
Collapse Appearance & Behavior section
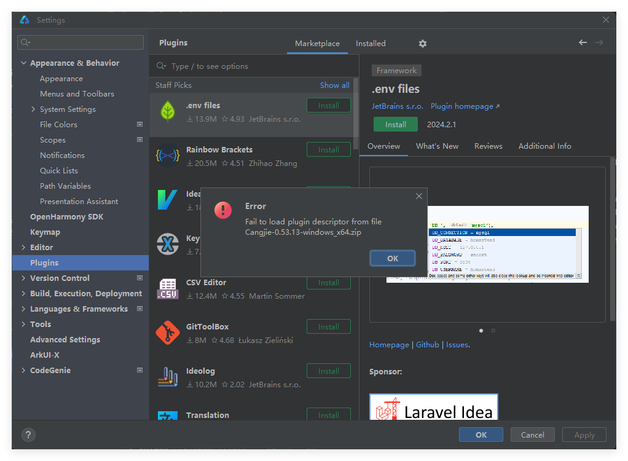pos(23,63)
